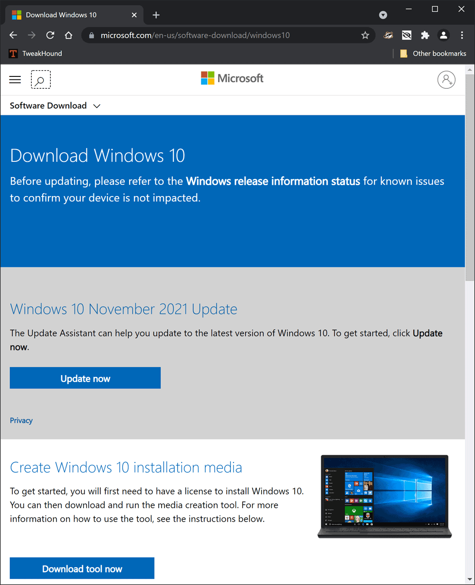The image size is (475, 585).
Task: Open a new browser tab
Action: (156, 15)
